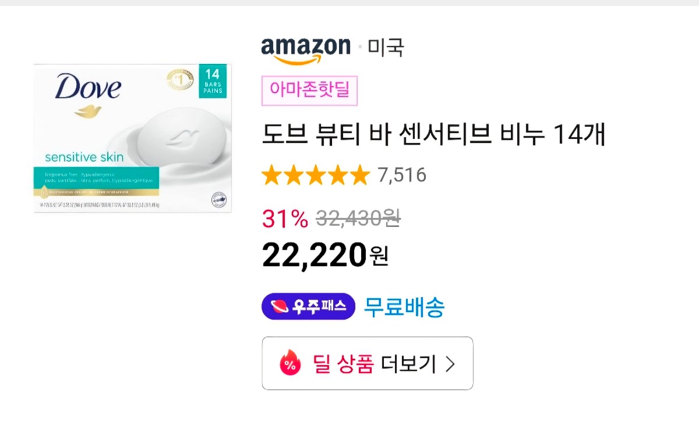The image size is (699, 422).
Task: Click the Amazon logo
Action: 306,49
